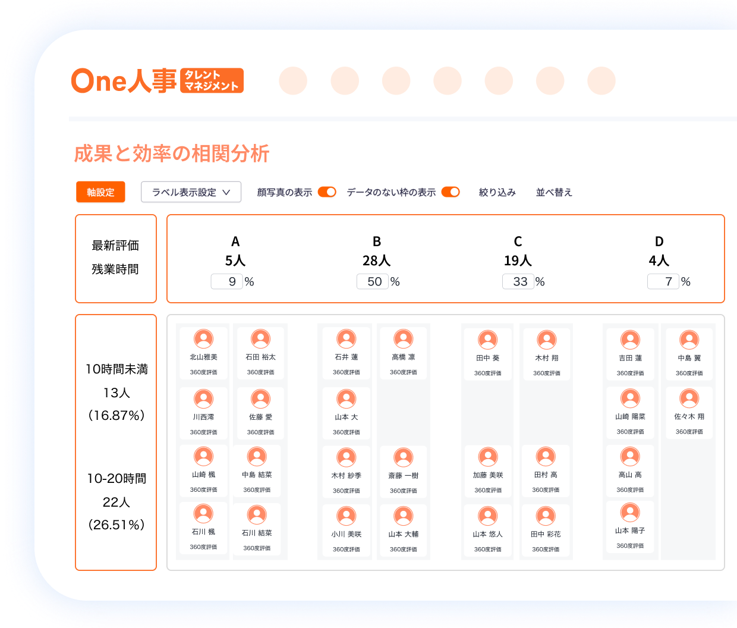This screenshot has height=628, width=737.
Task: Click the avatar icon of 木村 紗季
Action: point(347,458)
